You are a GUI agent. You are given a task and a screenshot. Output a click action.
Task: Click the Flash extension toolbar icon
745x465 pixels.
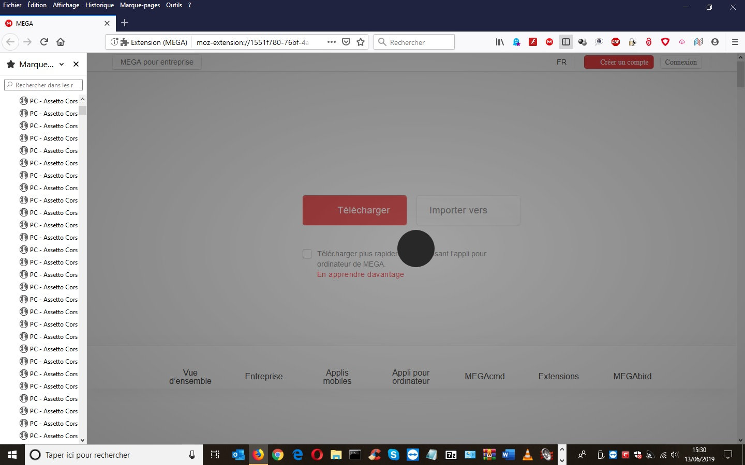533,42
